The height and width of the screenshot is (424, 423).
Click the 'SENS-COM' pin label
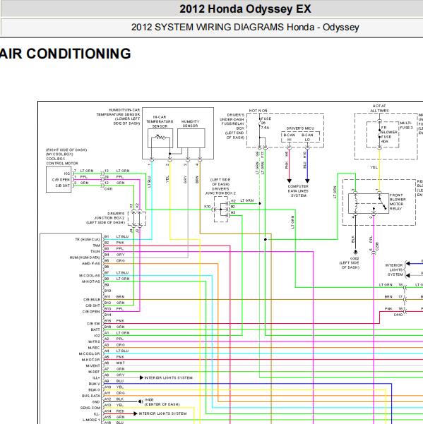(90, 408)
